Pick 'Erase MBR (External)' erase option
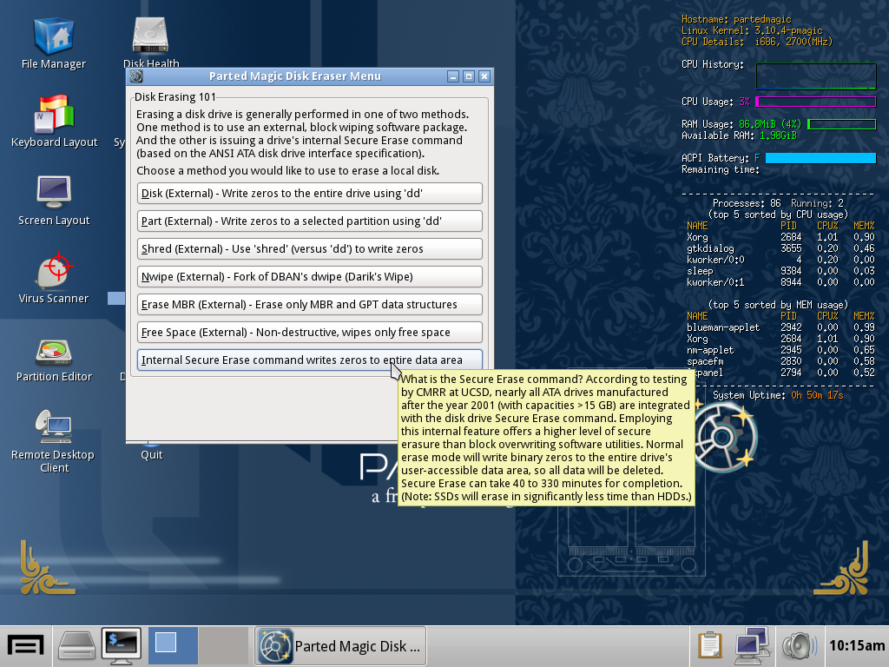The image size is (889, 667). coord(310,305)
